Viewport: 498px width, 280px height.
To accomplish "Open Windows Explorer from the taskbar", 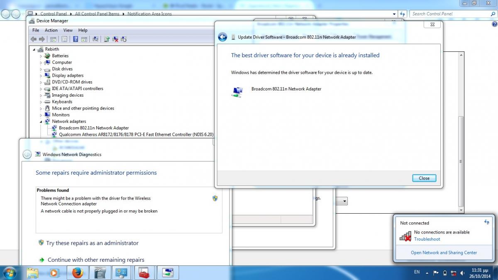I will coord(32,273).
